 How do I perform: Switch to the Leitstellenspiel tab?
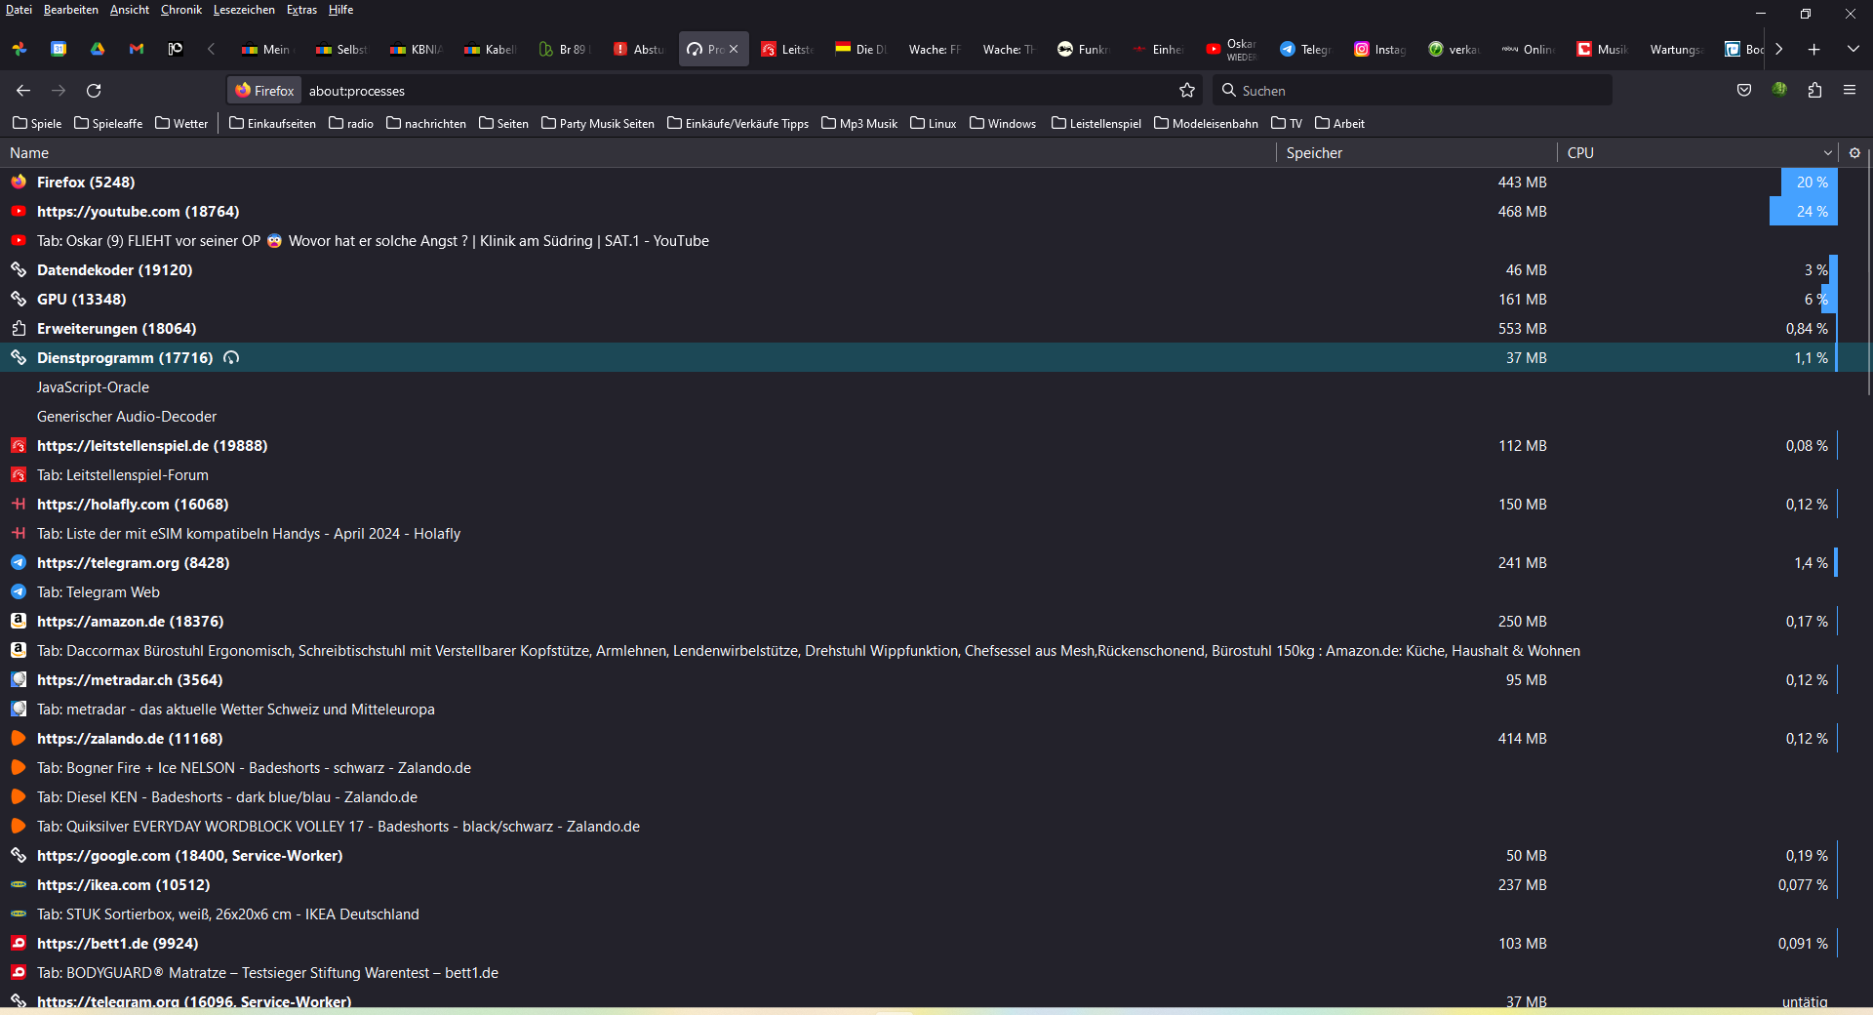point(787,49)
